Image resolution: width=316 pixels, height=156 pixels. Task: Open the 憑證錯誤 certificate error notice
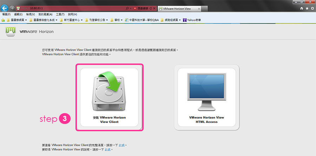click(x=143, y=8)
